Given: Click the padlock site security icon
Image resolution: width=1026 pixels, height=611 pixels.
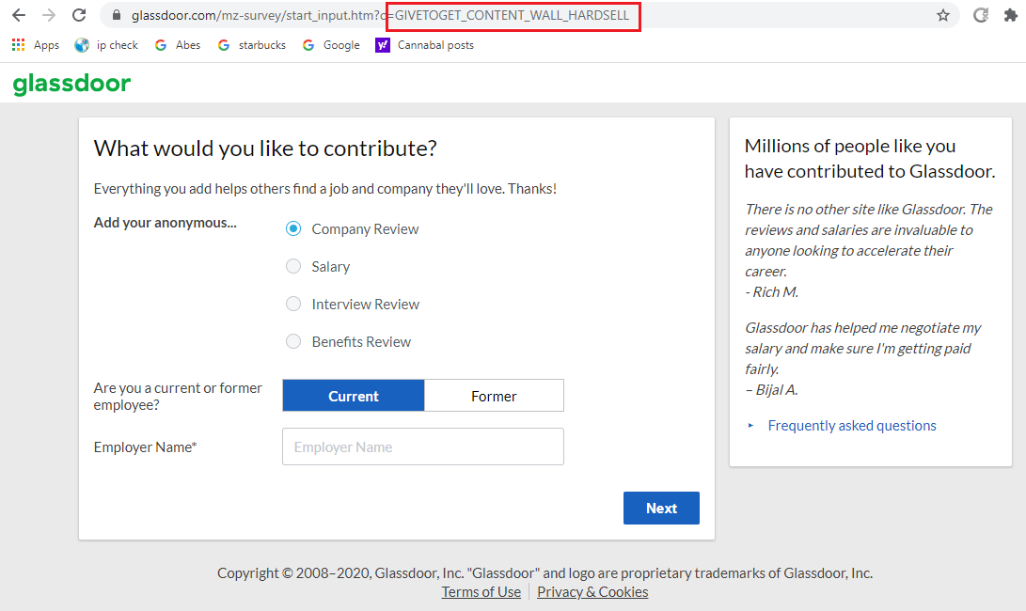Looking at the screenshot, I should click(117, 15).
